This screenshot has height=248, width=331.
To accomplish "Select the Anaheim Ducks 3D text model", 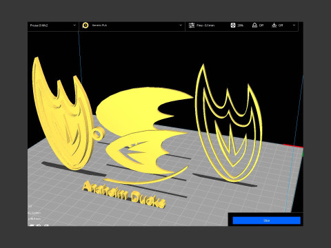I will (x=123, y=195).
